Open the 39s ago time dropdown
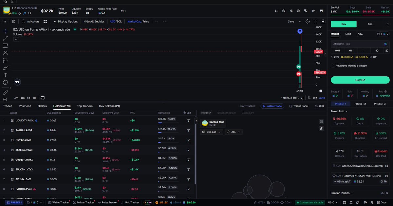 click(212, 132)
